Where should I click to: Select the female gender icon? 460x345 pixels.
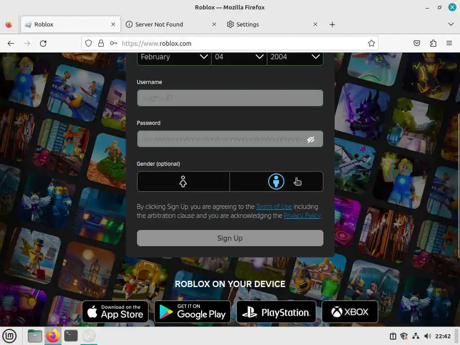pyautogui.click(x=183, y=181)
